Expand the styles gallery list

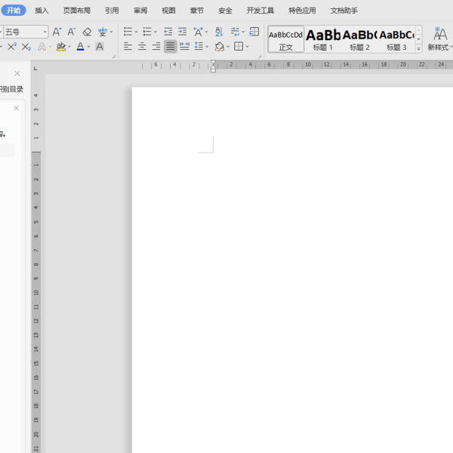click(x=419, y=48)
